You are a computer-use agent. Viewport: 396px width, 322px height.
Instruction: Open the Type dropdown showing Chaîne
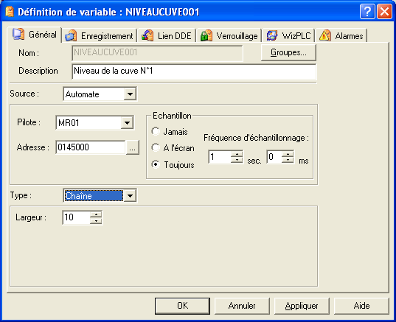[x=100, y=195]
